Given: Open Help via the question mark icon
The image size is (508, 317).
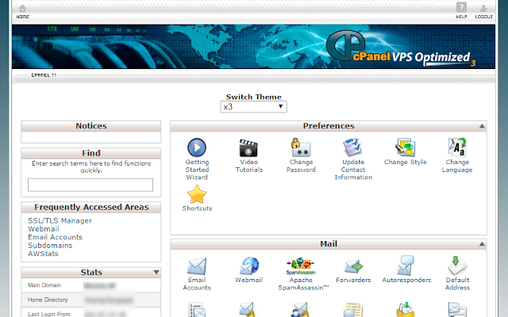Looking at the screenshot, I should pyautogui.click(x=461, y=7).
